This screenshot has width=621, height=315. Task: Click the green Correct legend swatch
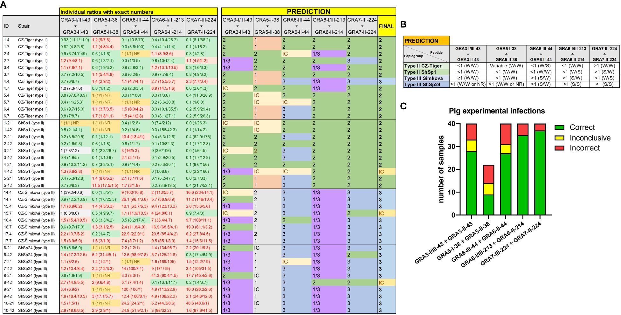pyautogui.click(x=559, y=127)
